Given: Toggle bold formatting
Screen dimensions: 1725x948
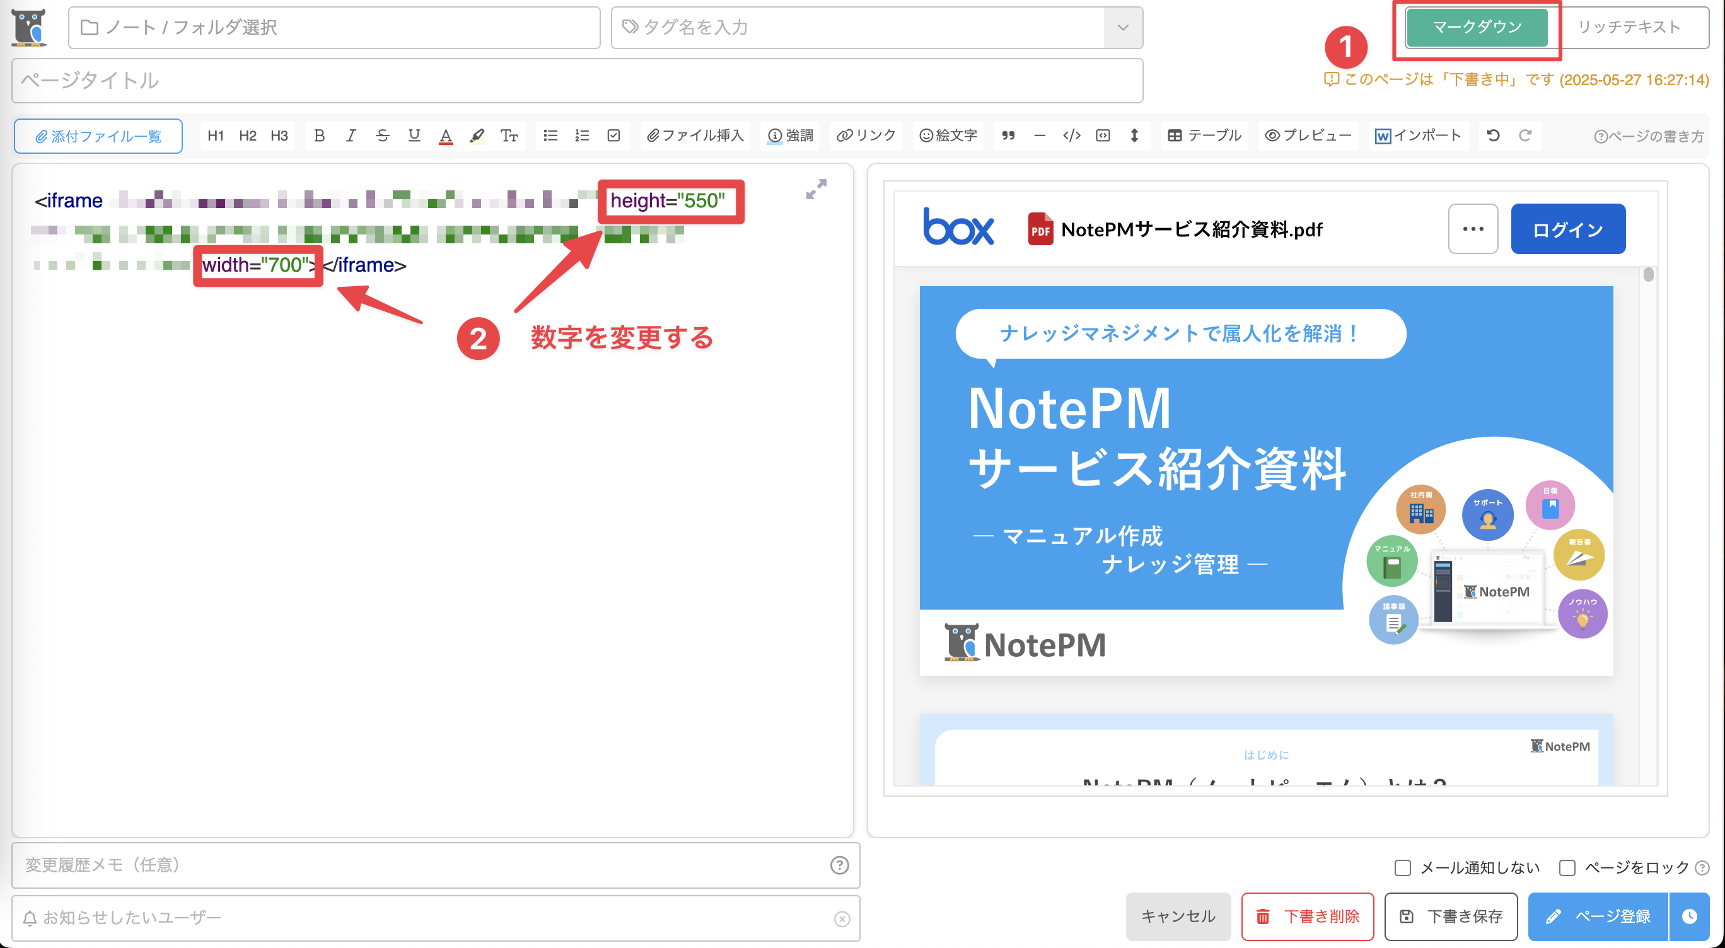Looking at the screenshot, I should [319, 136].
